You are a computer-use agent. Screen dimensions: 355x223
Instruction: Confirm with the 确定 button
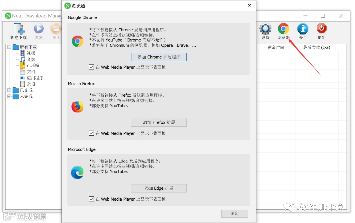pos(234,213)
